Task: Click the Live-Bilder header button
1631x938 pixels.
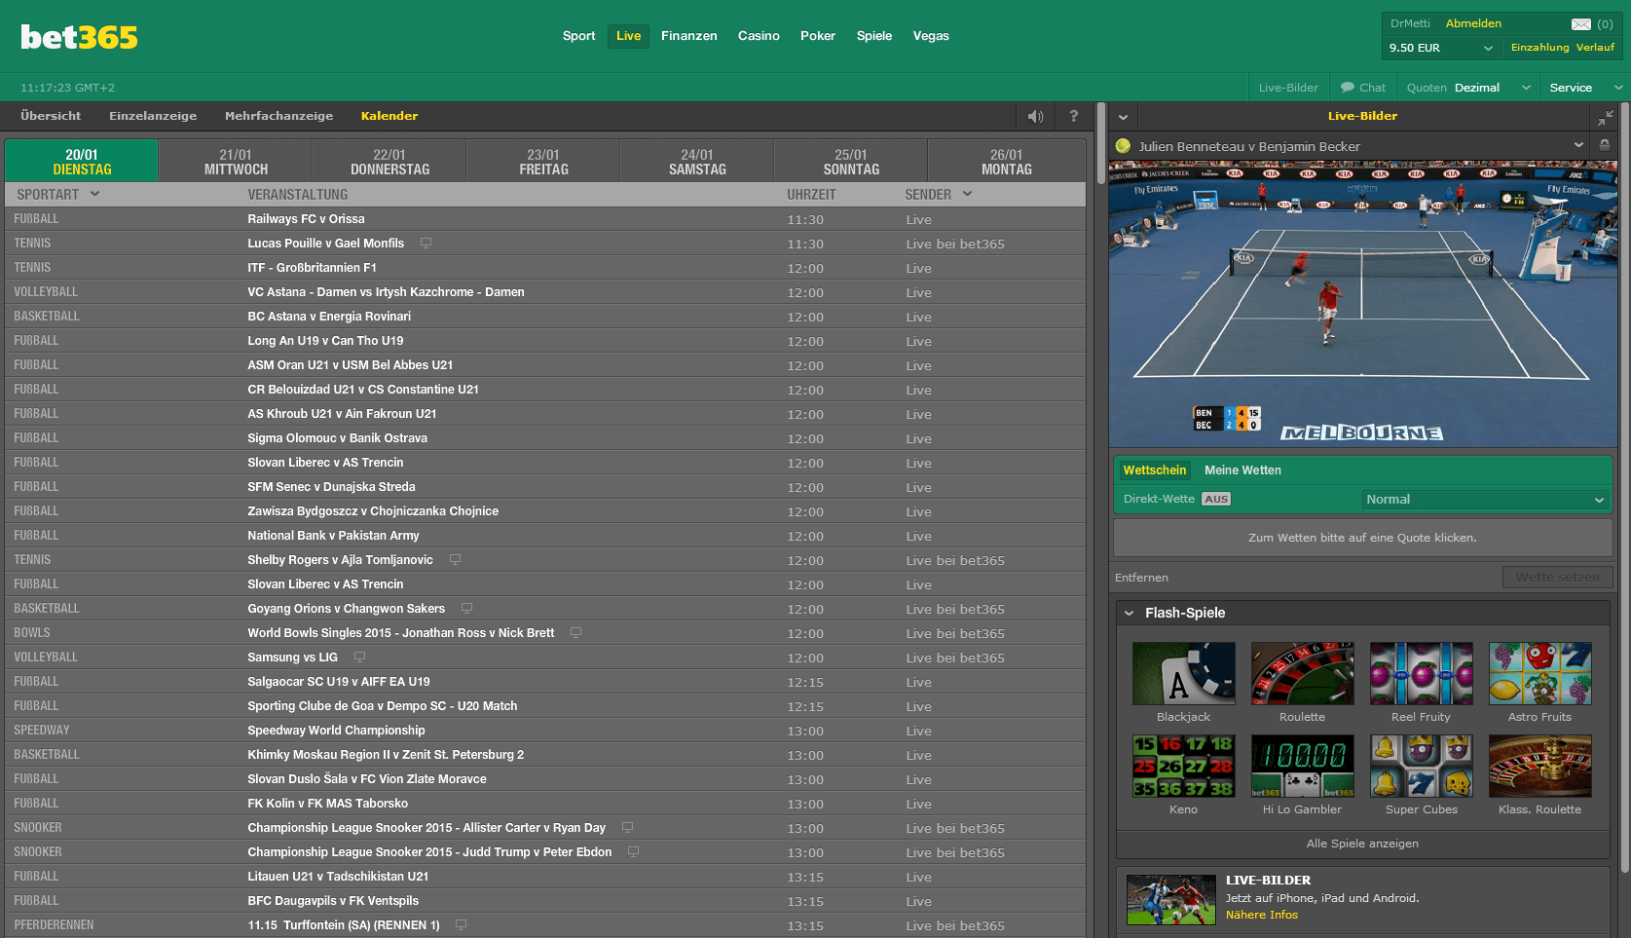Action: [1288, 88]
